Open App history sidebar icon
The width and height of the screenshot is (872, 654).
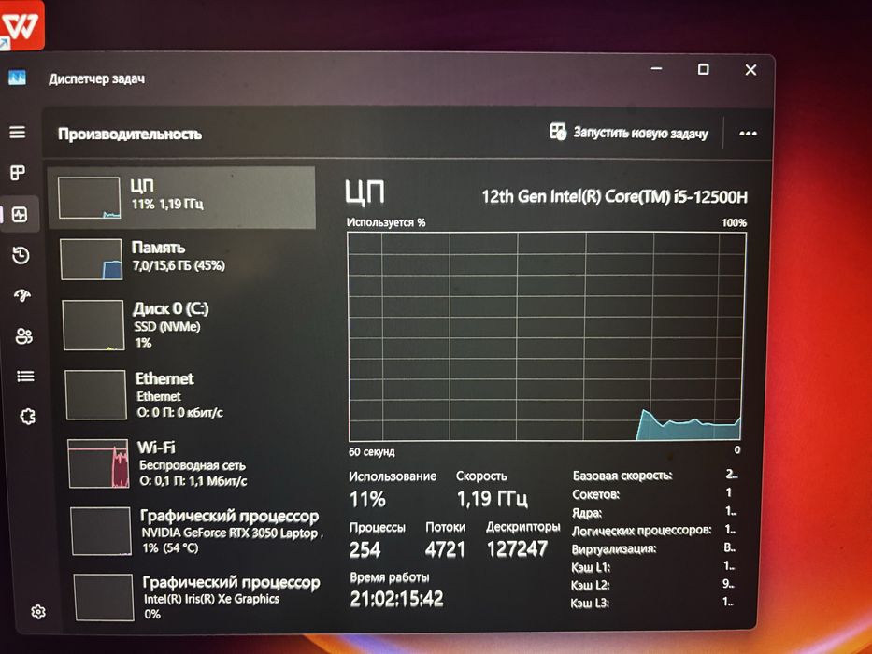pyautogui.click(x=21, y=255)
